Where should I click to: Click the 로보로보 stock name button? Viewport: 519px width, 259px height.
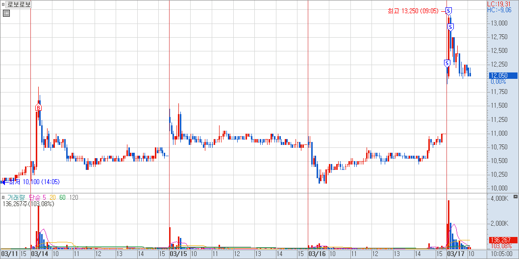click(x=18, y=5)
